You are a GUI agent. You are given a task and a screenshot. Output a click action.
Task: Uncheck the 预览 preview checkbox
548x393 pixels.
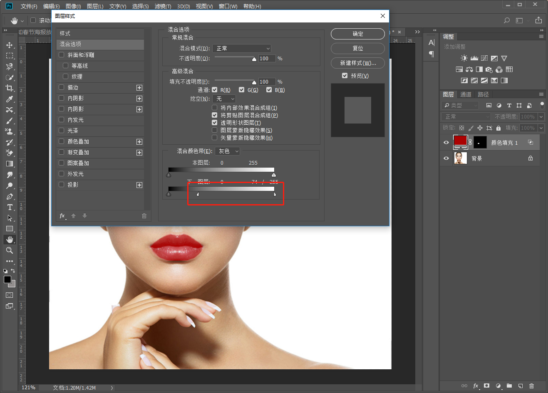pos(345,76)
